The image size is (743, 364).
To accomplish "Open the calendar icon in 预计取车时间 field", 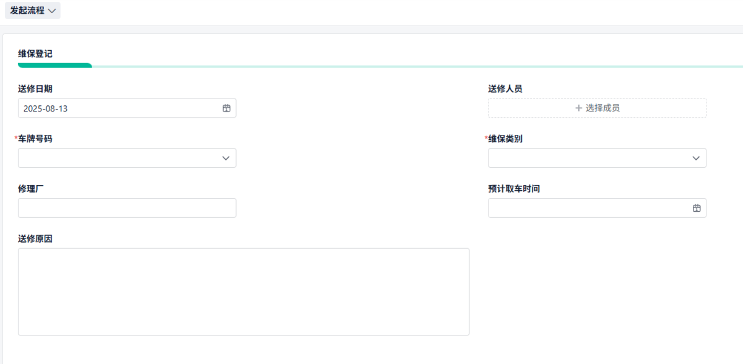I will tap(697, 207).
